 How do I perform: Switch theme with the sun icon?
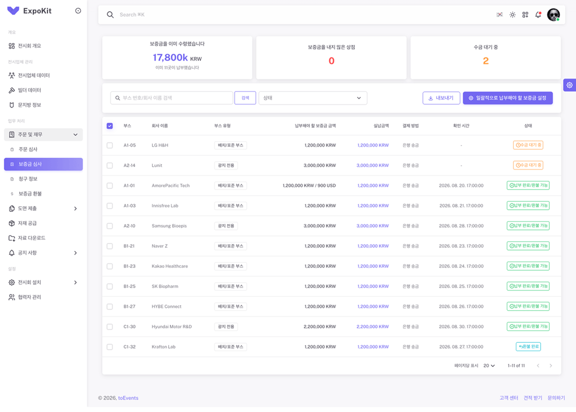click(512, 14)
